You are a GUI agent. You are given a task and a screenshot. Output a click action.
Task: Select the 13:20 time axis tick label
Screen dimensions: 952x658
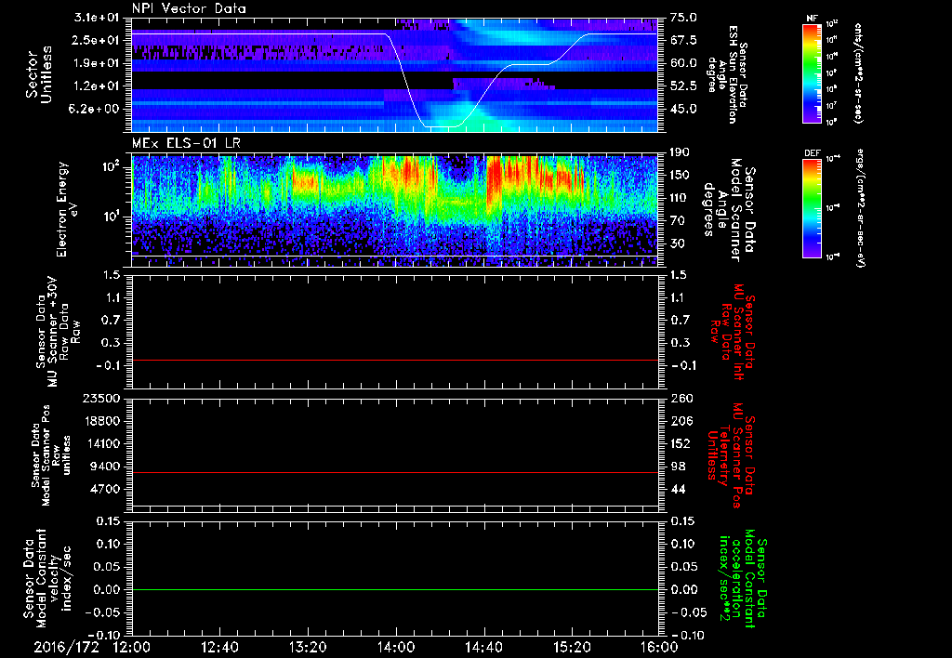tap(308, 647)
